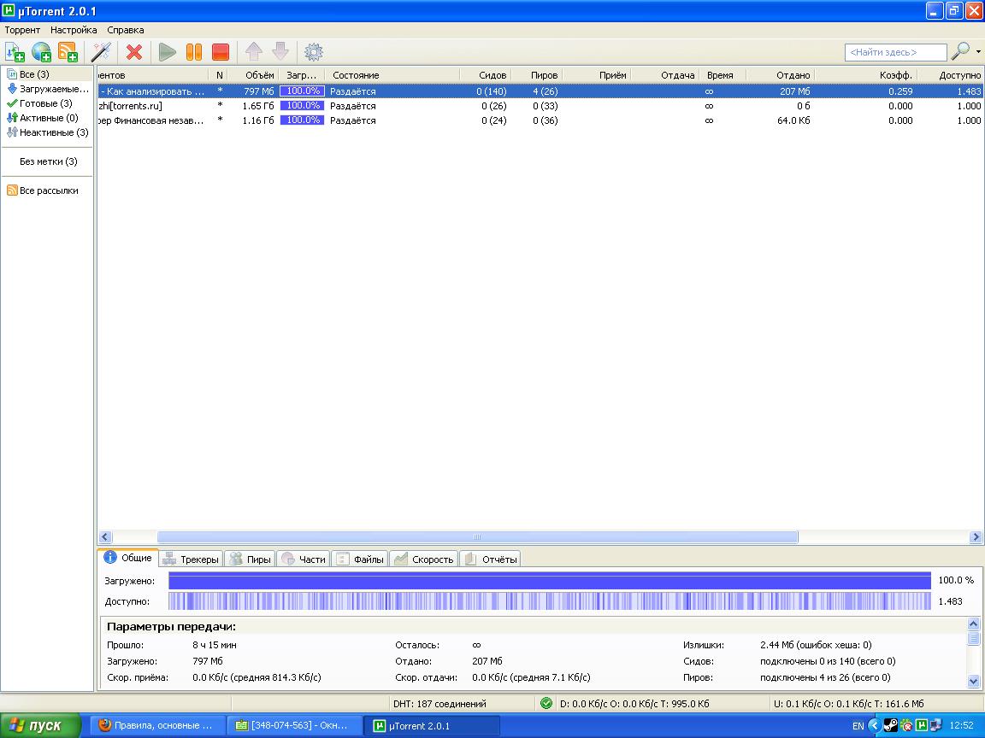Sort by the 'Отдача' column header
Screen dimensions: 985x738
(664, 75)
